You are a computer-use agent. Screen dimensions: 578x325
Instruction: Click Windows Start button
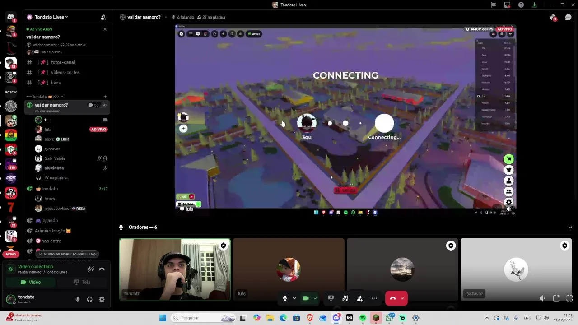[163, 318]
